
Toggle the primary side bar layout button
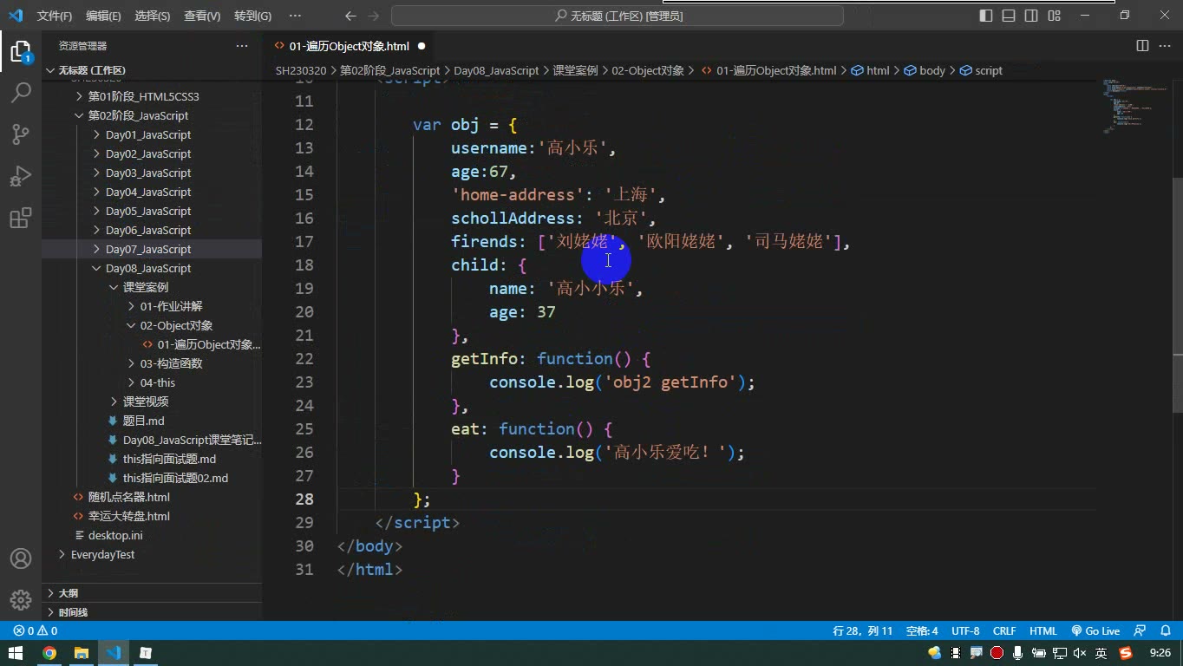986,16
